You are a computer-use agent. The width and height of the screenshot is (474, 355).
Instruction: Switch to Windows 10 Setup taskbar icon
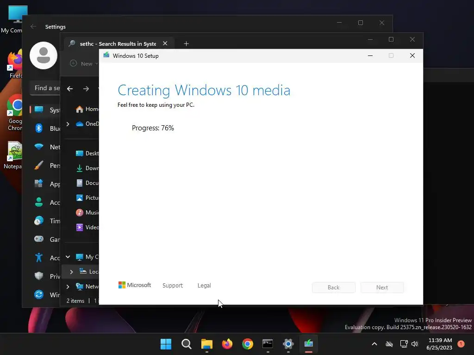pyautogui.click(x=309, y=344)
